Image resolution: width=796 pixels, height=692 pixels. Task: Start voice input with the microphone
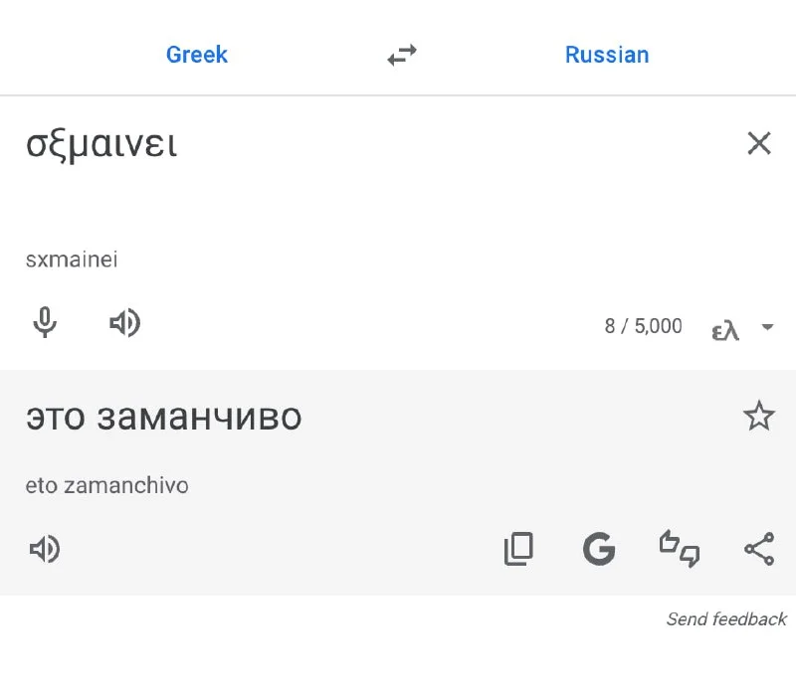point(45,323)
